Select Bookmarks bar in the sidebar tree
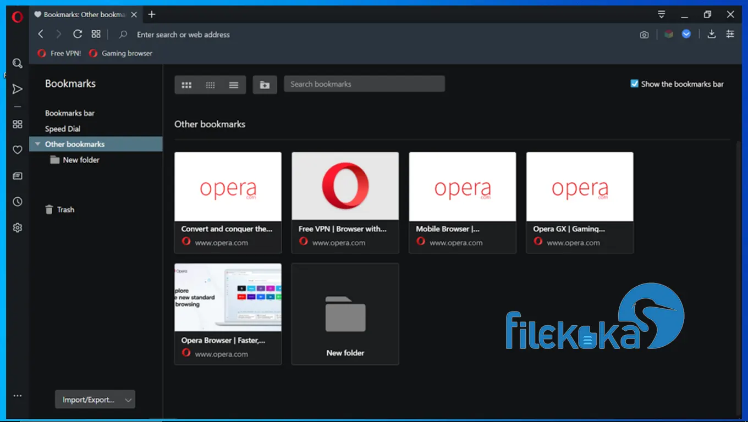Viewport: 748px width, 422px height. [x=70, y=113]
